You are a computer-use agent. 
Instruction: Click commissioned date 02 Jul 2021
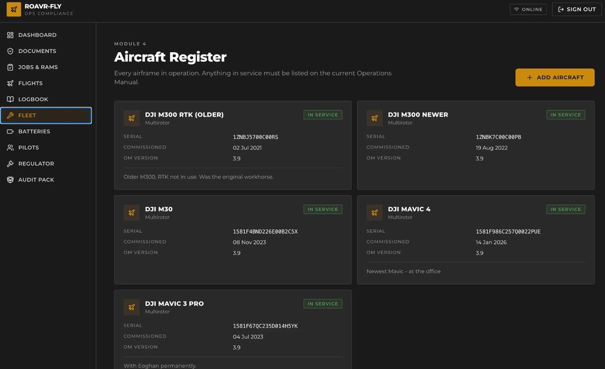coord(247,148)
